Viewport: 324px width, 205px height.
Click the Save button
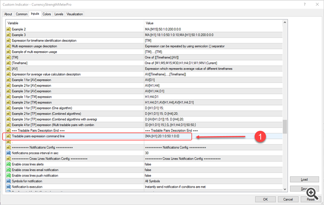(x=304, y=189)
